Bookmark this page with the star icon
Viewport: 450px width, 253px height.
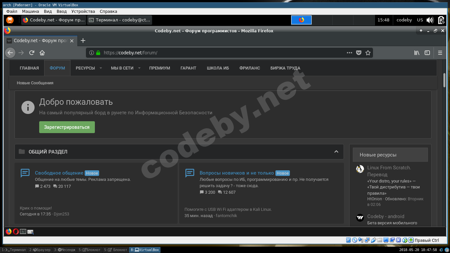click(368, 52)
